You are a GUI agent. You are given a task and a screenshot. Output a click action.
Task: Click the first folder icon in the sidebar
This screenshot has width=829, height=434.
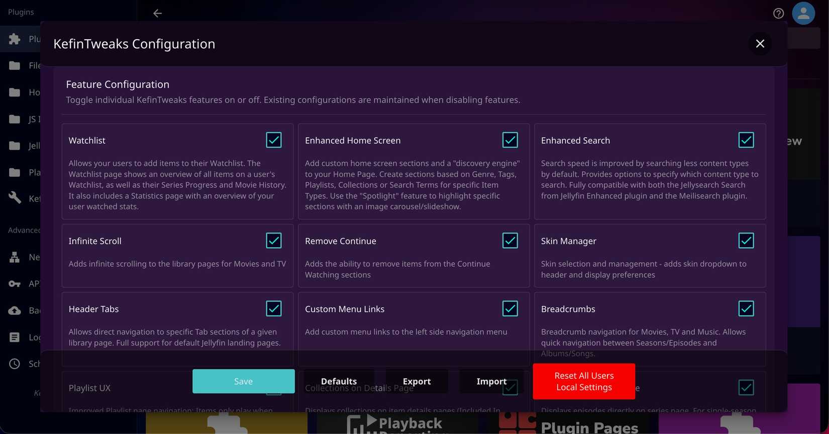(15, 65)
